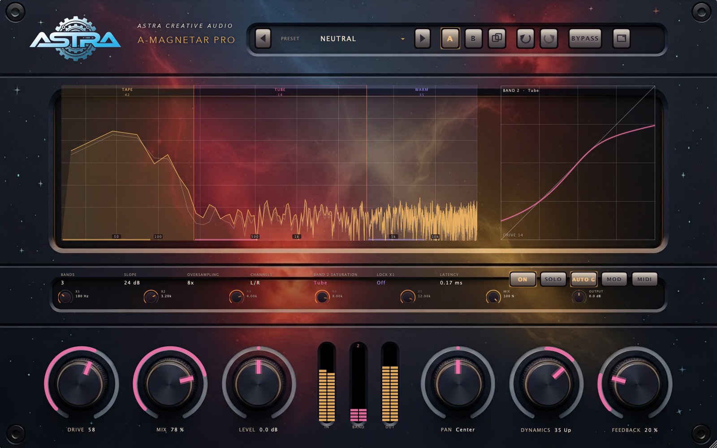Change the BANDS count value 3
The height and width of the screenshot is (448, 717).
click(x=62, y=283)
